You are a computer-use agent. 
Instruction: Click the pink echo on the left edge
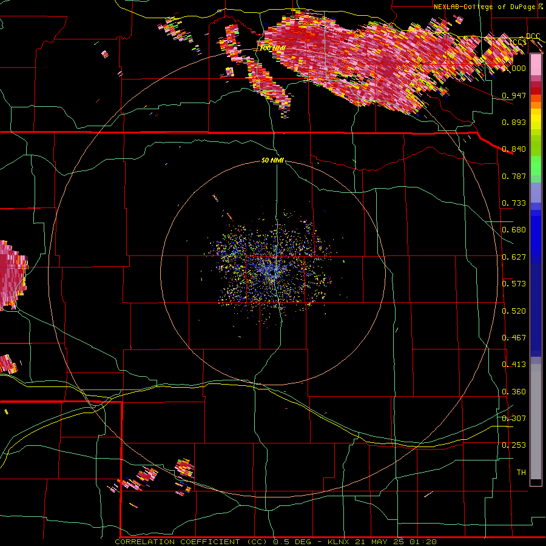(x=12, y=275)
